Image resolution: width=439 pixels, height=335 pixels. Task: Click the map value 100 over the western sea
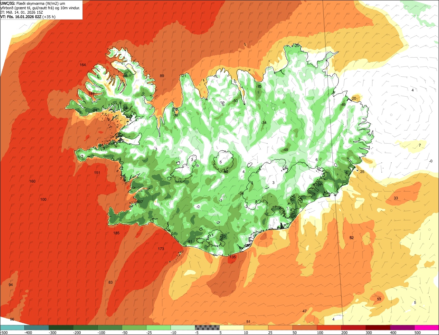click(43, 199)
